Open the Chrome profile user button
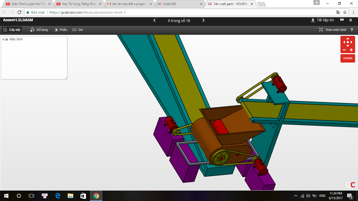 pyautogui.click(x=317, y=2)
